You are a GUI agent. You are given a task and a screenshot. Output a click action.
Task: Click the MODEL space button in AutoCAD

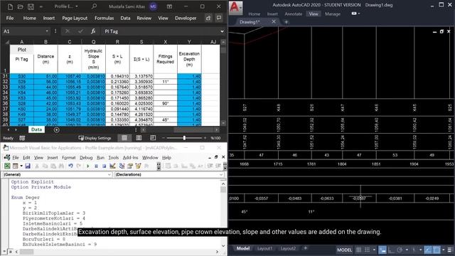344,250
